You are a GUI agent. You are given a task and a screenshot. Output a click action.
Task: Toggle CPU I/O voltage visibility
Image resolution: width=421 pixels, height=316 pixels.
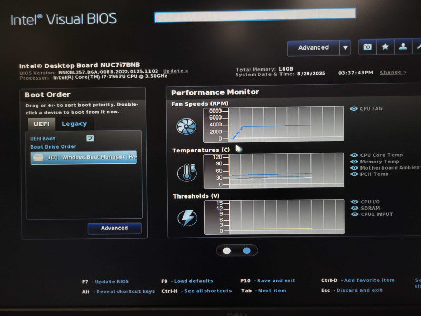click(x=354, y=202)
